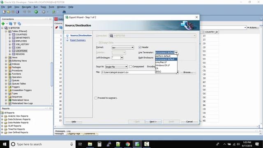Add new connection with green plus

[3, 24]
